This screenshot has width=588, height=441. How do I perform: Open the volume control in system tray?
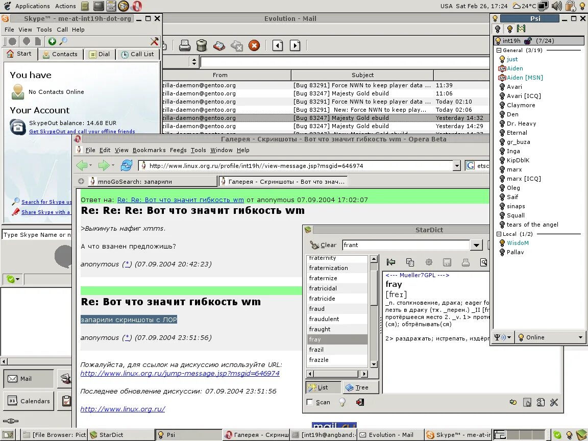[x=557, y=6]
